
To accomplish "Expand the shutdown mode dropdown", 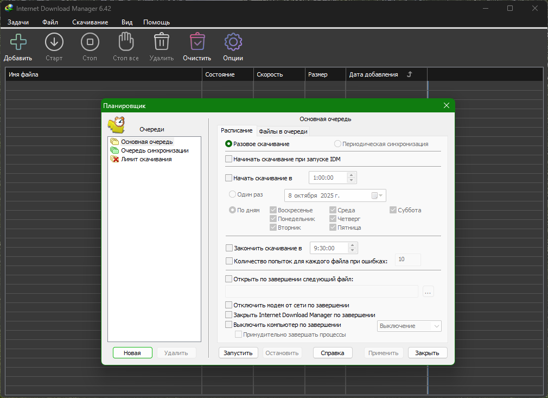I will [436, 326].
